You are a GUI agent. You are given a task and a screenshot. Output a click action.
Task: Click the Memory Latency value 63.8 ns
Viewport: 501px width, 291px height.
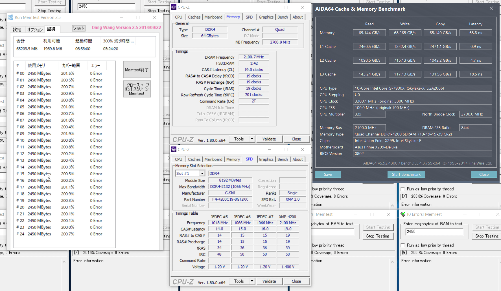[476, 33]
